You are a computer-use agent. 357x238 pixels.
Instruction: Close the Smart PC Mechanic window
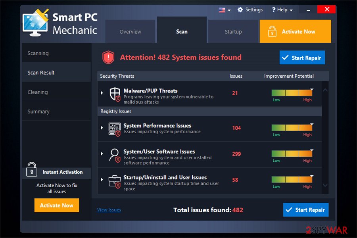[327, 10]
